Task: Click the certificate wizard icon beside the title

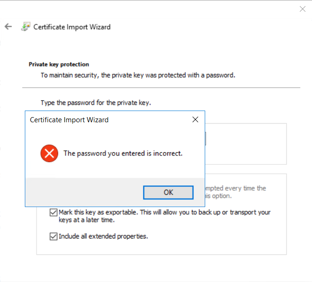Action: [x=26, y=27]
